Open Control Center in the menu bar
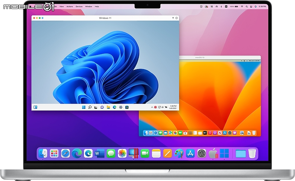The width and height of the screenshot is (295, 181). 251,6
